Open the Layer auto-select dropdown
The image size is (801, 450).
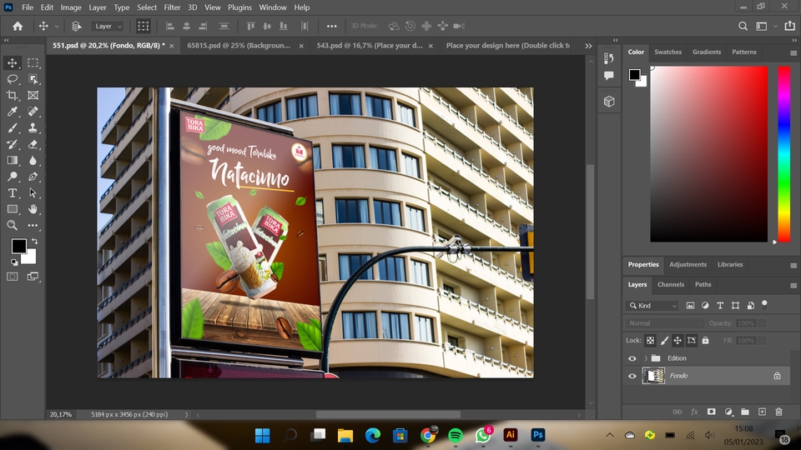point(108,26)
